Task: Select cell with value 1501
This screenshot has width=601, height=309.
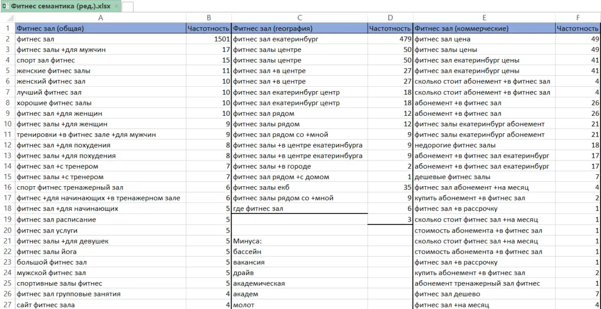Action: (209, 39)
